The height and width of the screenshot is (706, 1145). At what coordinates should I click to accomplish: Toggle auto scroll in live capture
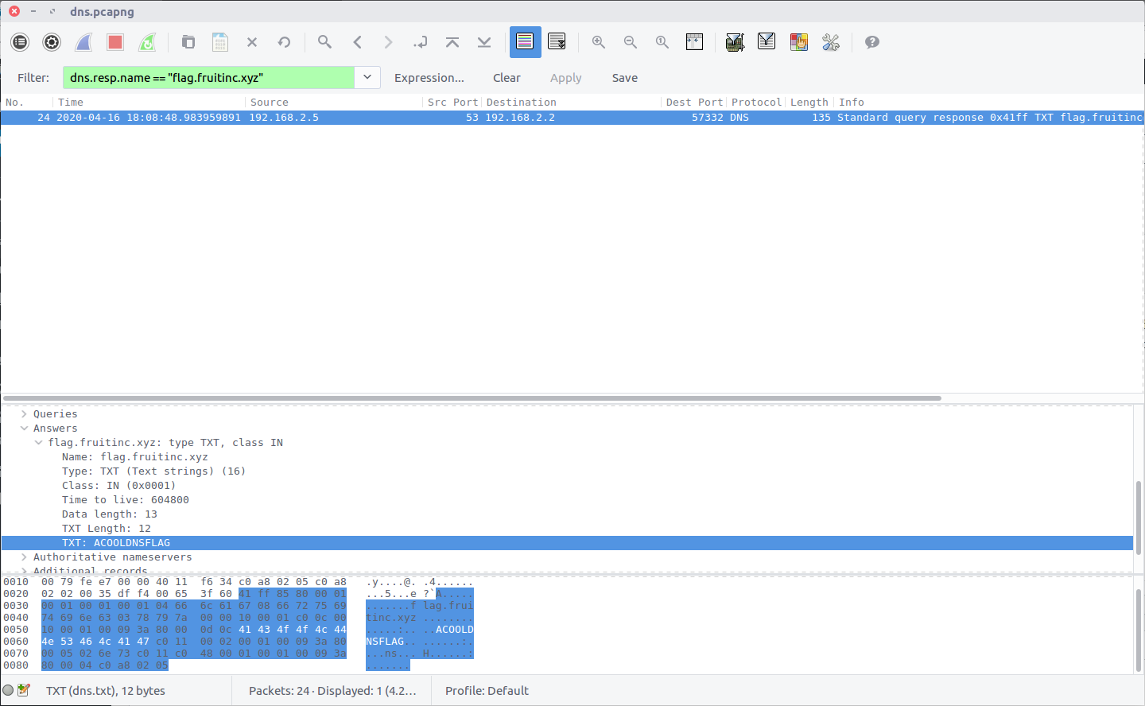click(x=557, y=42)
